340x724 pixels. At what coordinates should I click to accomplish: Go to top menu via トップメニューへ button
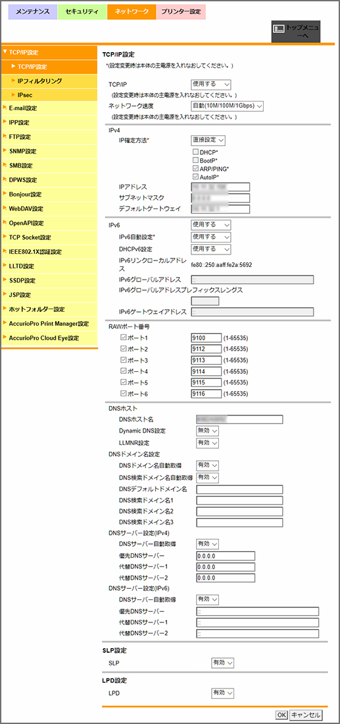295,32
